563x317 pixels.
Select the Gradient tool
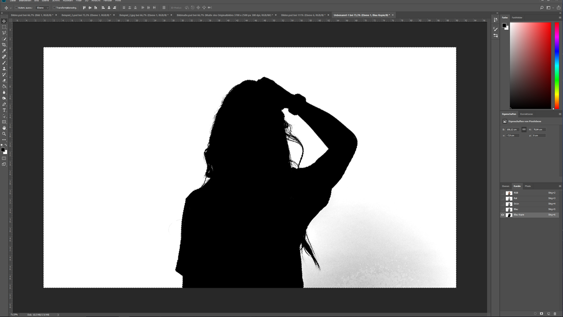coord(4,86)
